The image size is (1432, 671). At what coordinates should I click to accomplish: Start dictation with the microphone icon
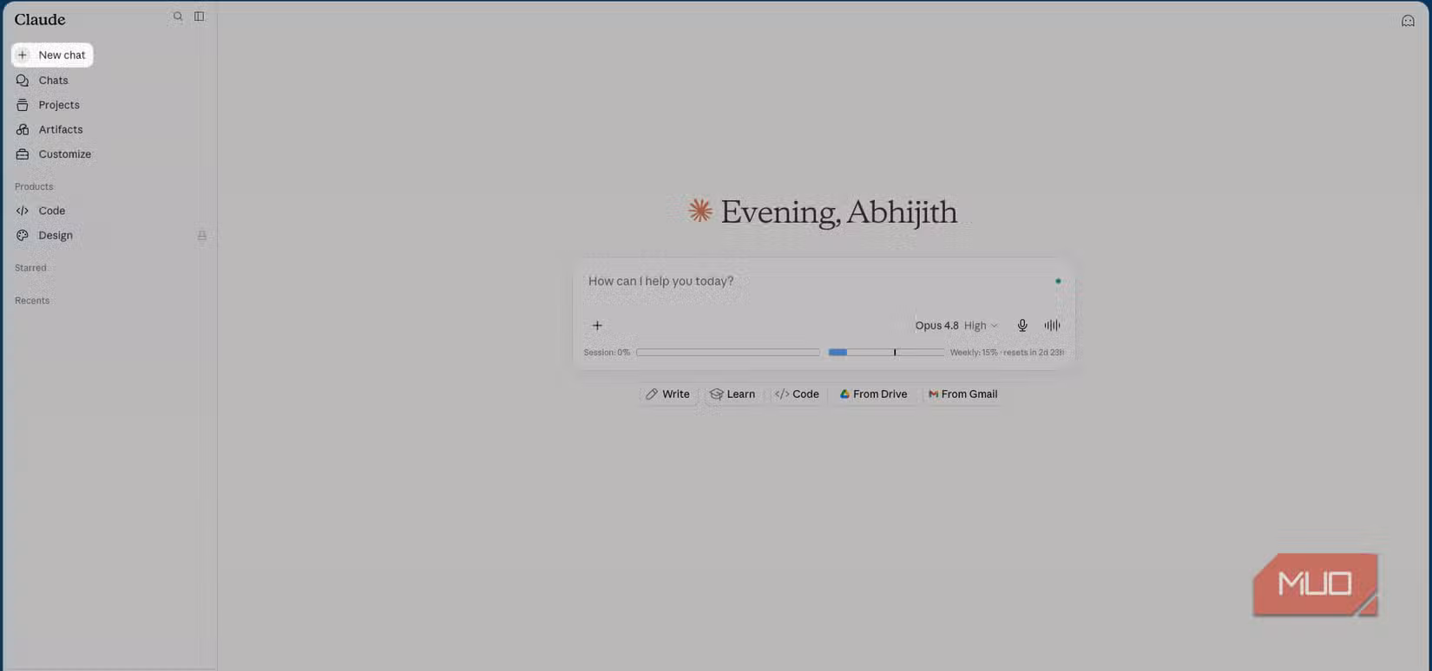click(1022, 326)
